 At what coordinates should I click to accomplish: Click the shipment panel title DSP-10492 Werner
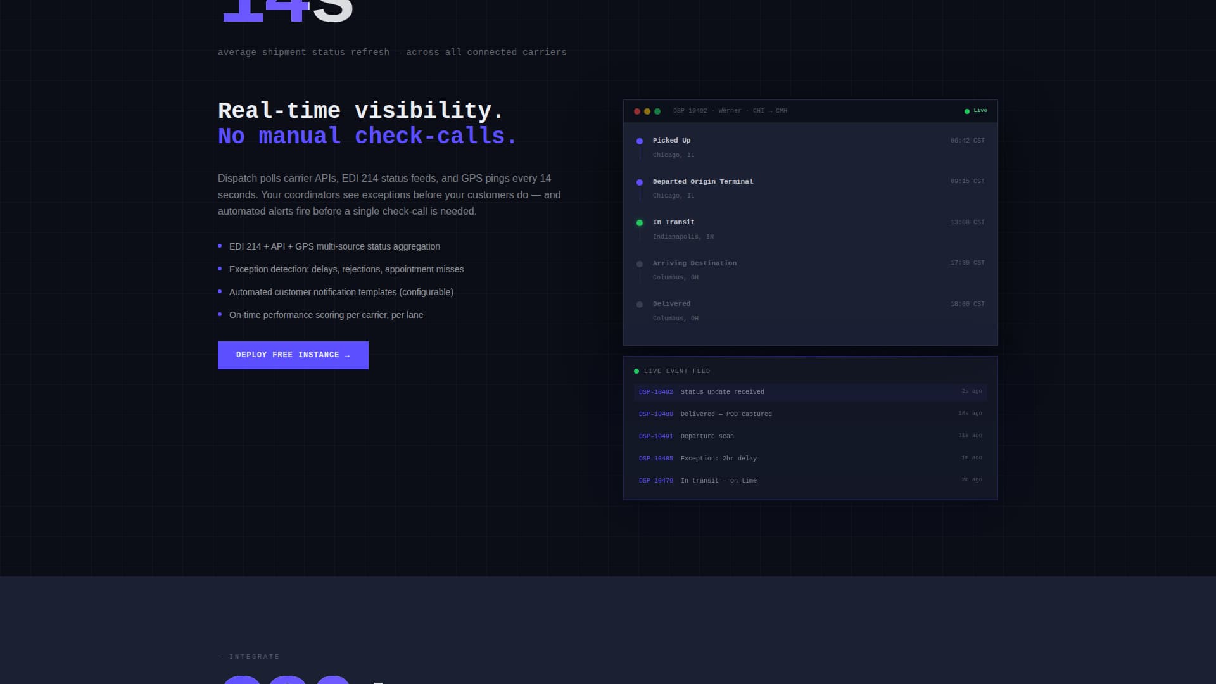[730, 111]
